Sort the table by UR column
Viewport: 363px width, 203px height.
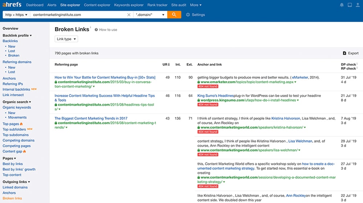click(166, 65)
